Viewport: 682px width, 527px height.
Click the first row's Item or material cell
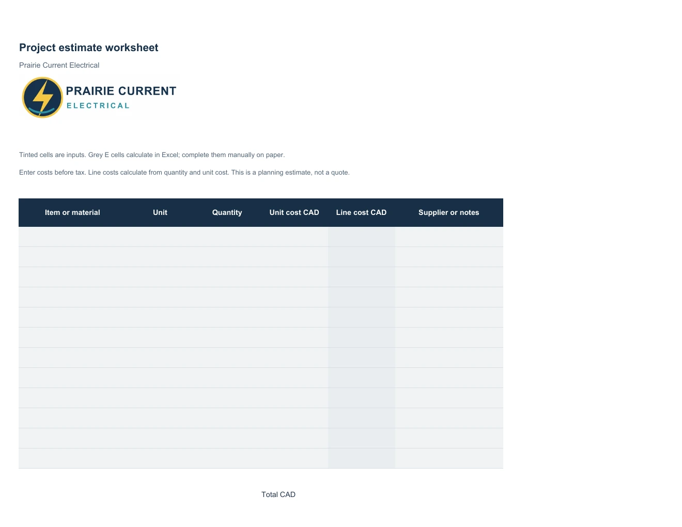pyautogui.click(x=72, y=237)
